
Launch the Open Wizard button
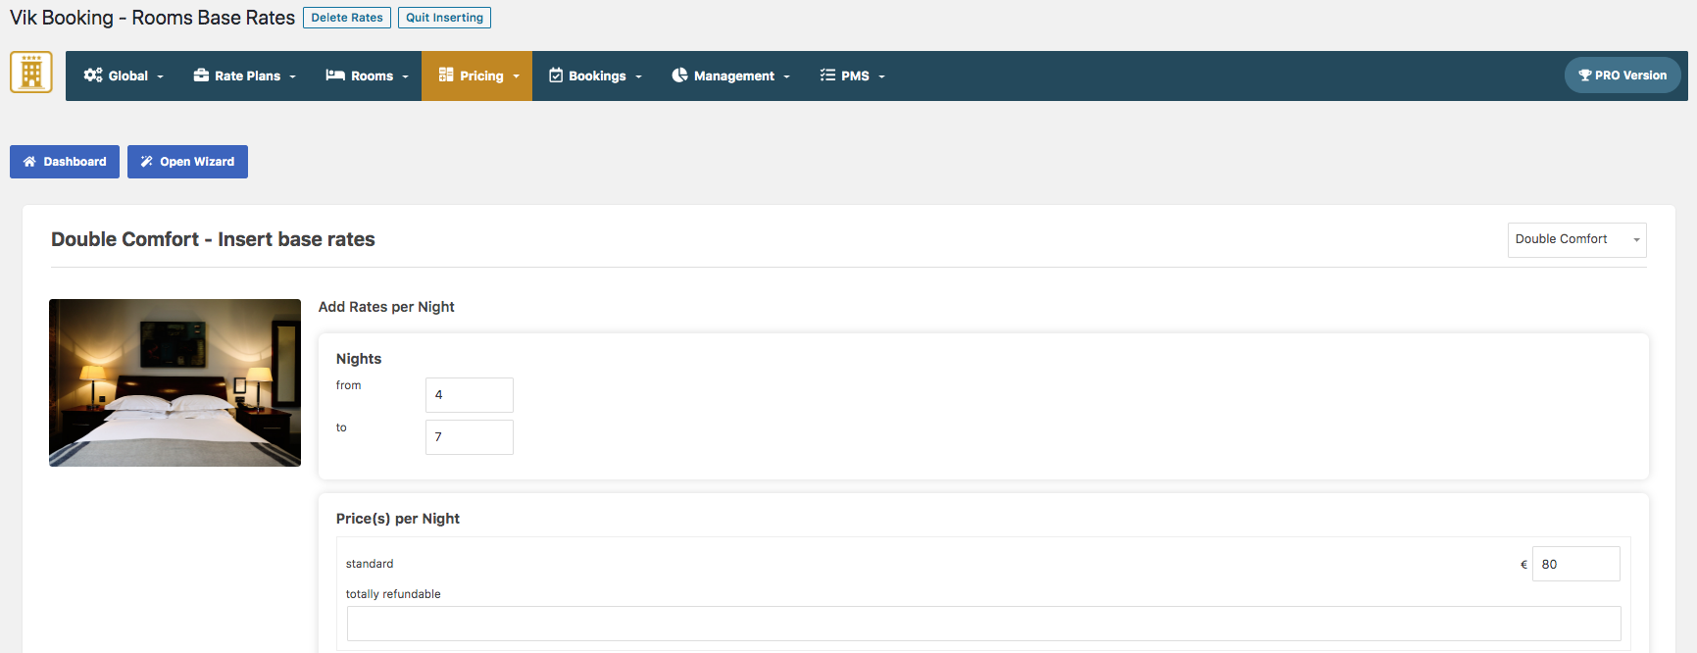[187, 162]
